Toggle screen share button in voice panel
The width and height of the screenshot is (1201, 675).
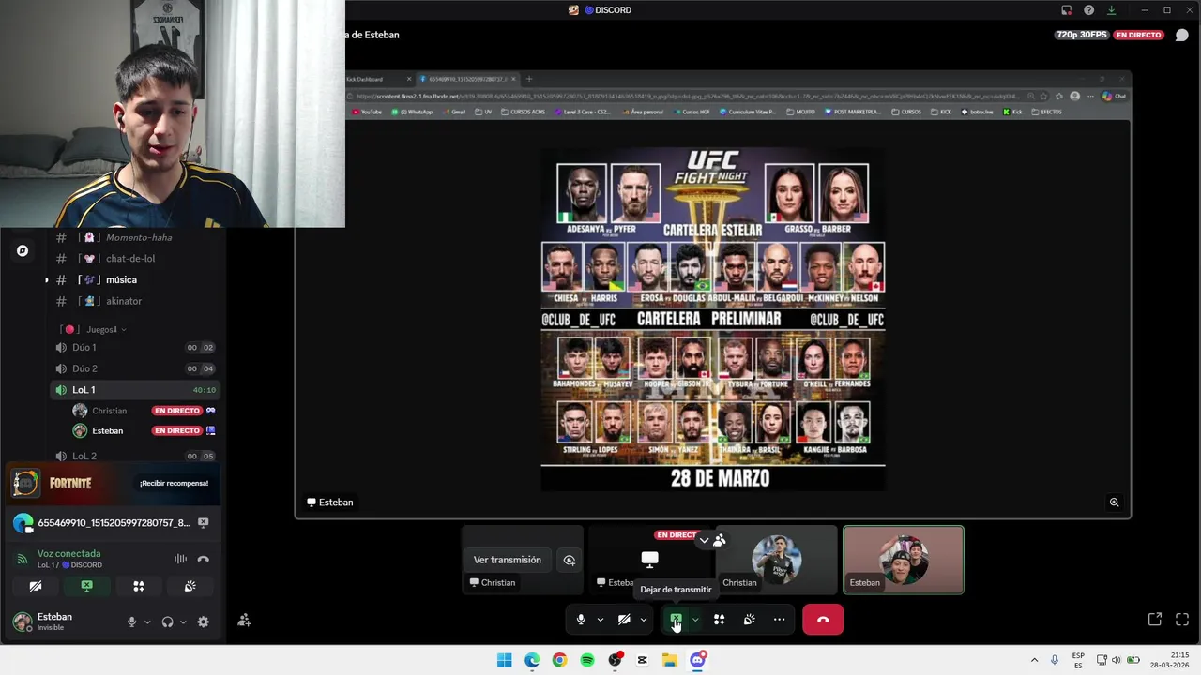(86, 587)
